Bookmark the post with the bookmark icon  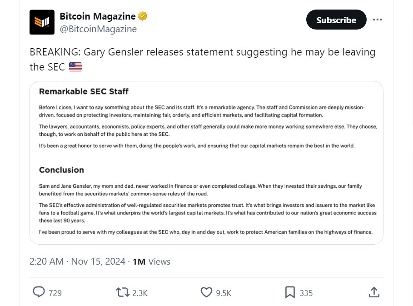pos(290,292)
